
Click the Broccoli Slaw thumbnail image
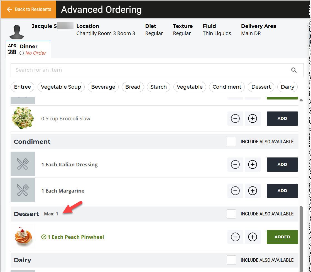pos(23,118)
